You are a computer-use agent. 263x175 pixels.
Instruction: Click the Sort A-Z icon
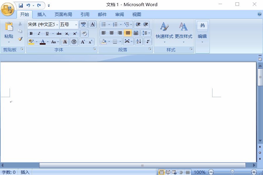click(139, 42)
